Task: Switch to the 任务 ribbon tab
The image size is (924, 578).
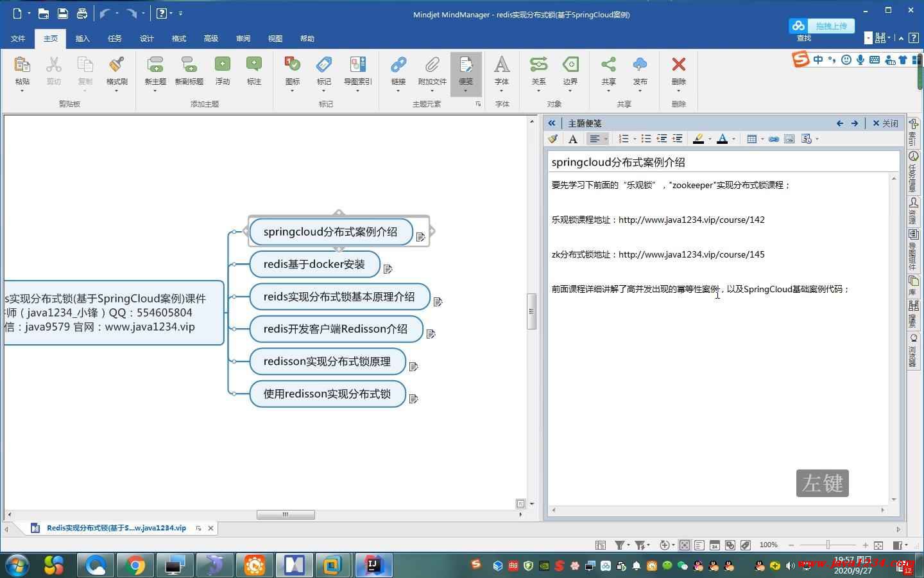Action: click(x=115, y=39)
